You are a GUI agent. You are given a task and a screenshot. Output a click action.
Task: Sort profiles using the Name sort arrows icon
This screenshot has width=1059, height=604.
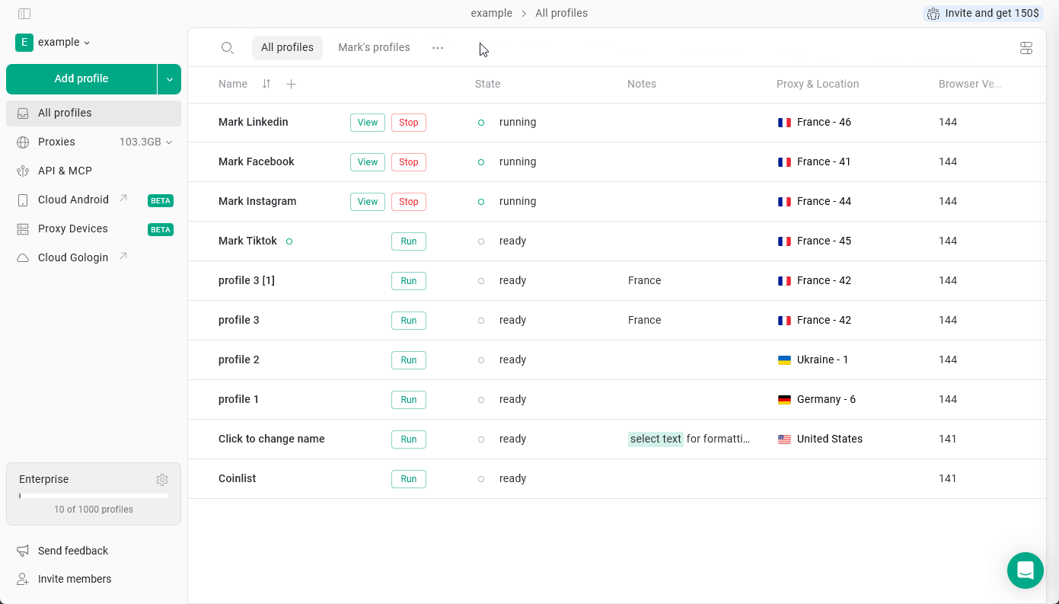point(266,84)
